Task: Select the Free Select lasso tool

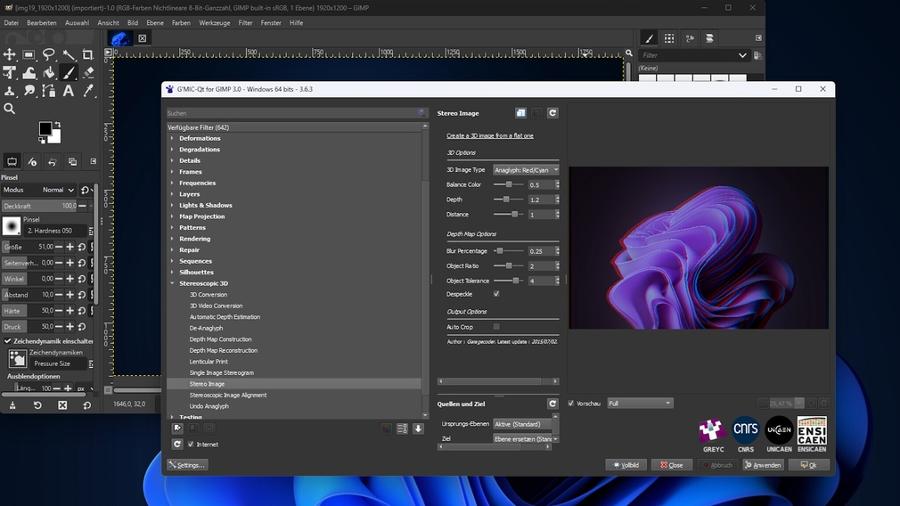Action: 49,54
